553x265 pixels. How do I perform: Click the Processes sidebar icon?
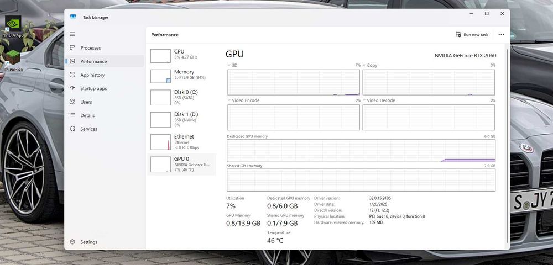pyautogui.click(x=72, y=47)
